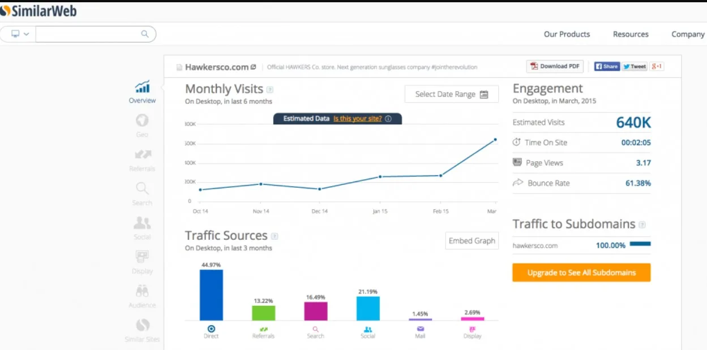Click the Google +1 button

click(657, 66)
